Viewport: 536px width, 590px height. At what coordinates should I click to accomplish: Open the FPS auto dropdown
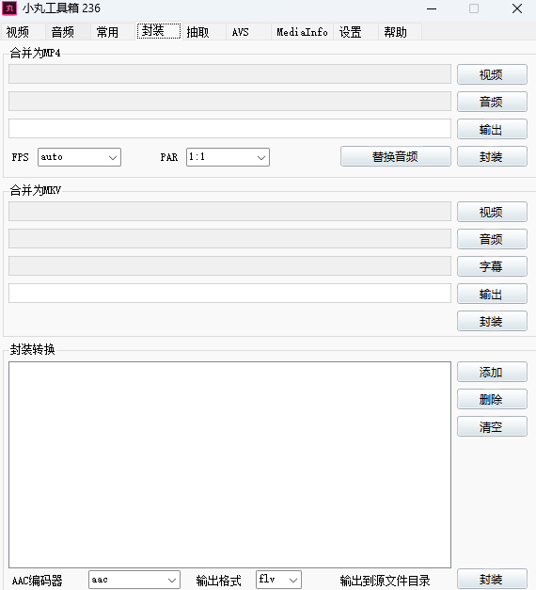(79, 157)
